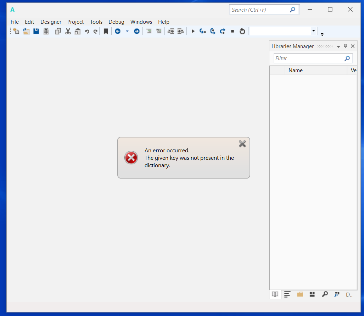This screenshot has height=316, width=364.
Task: Click the magnifier icon in title search box
Action: point(293,10)
